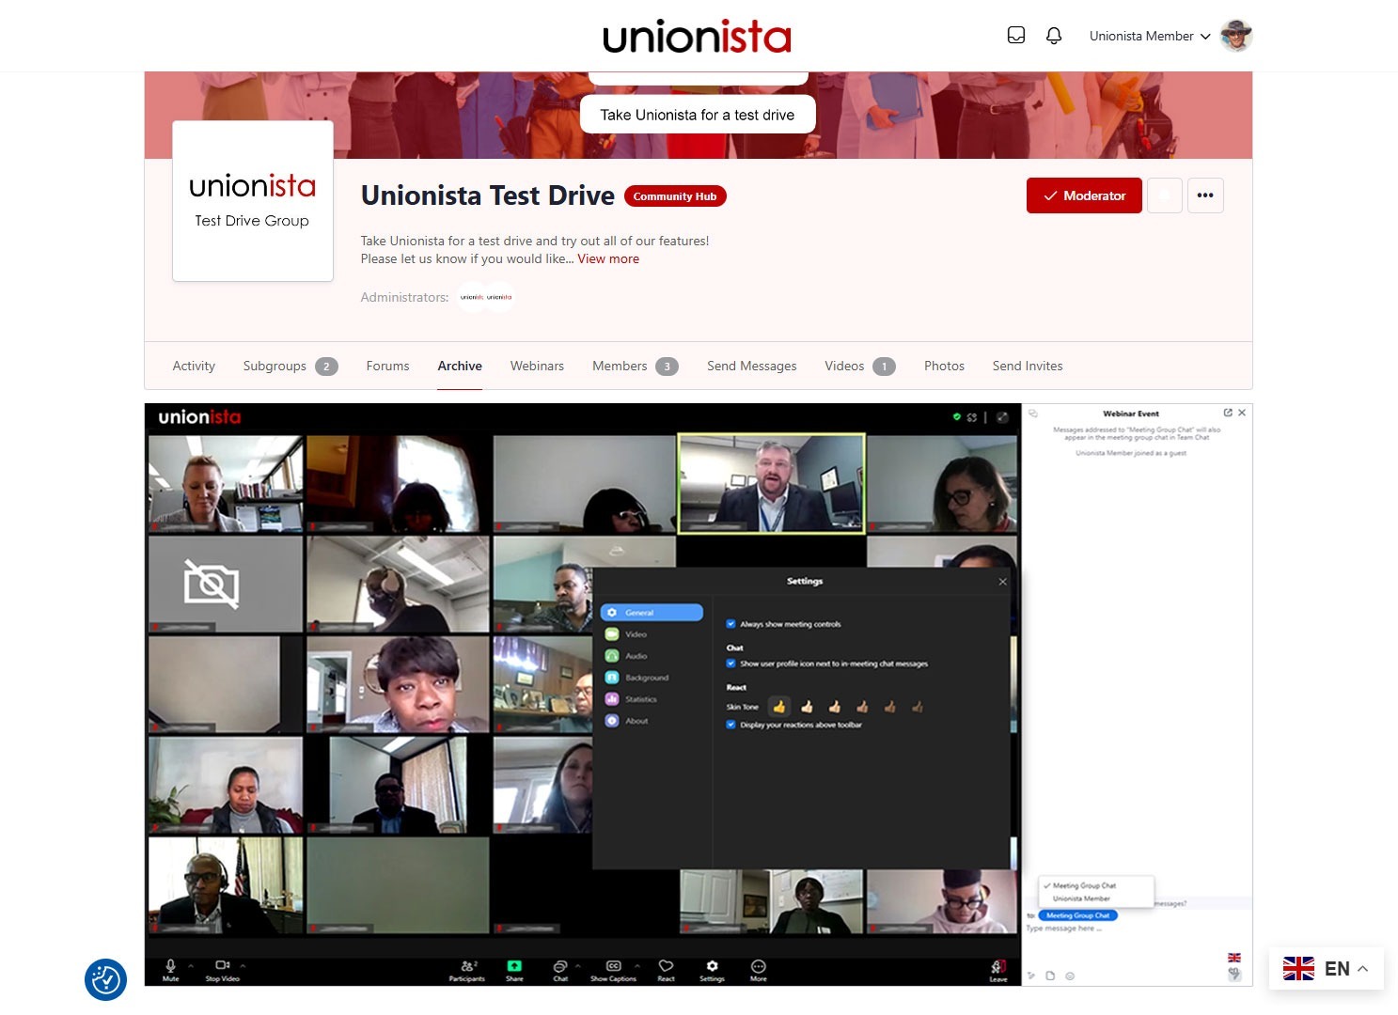This screenshot has height=1015, width=1398.
Task: Open the Send Invites tab
Action: [x=1028, y=366]
